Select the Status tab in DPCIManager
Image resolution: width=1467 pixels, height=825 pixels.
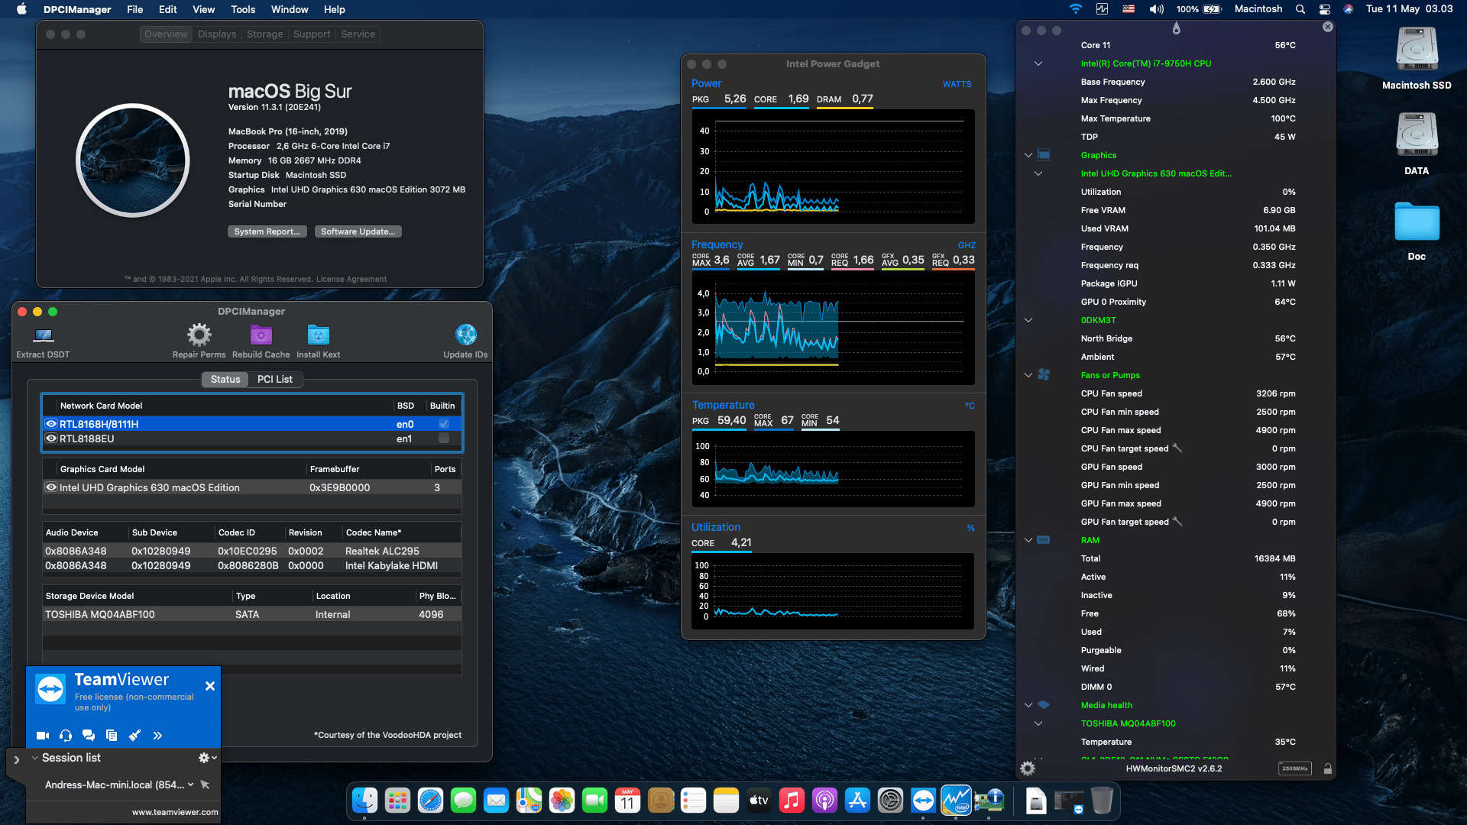click(x=225, y=379)
